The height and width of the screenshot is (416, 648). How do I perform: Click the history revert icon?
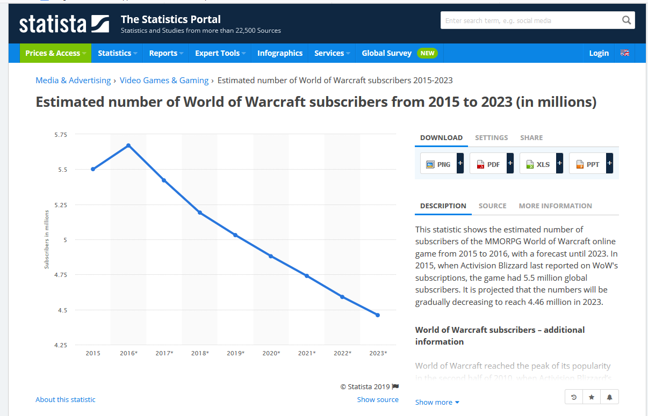click(574, 397)
